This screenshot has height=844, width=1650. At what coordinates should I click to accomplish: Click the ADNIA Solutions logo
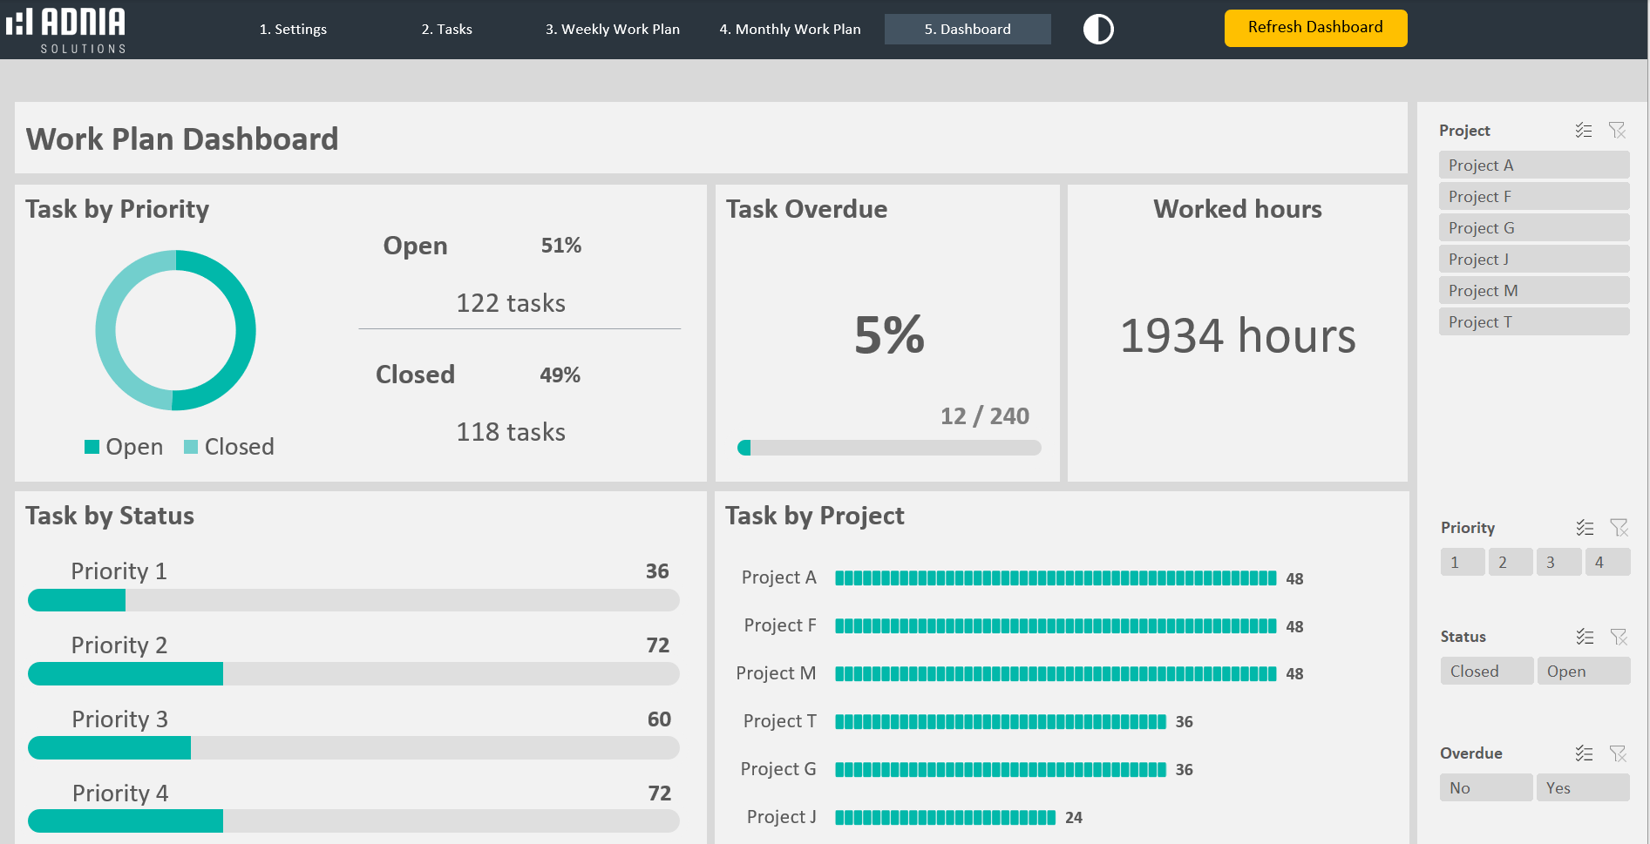pos(66,30)
